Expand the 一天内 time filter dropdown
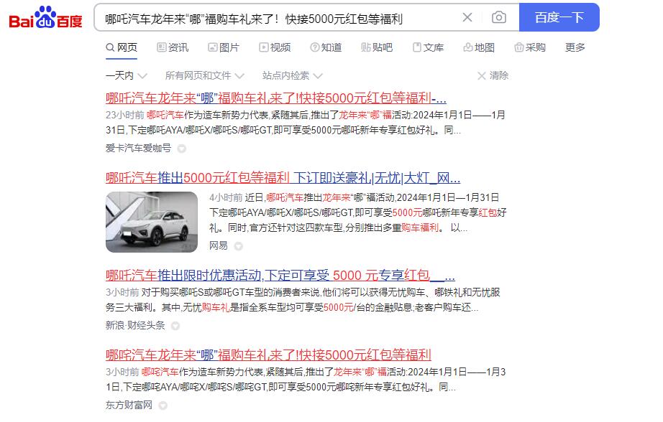This screenshot has height=422, width=663. (x=127, y=75)
